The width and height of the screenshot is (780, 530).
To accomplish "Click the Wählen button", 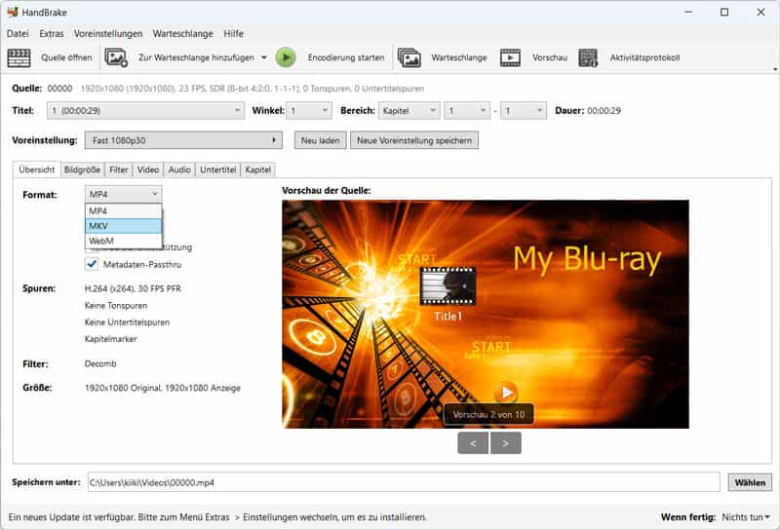I will click(x=750, y=482).
